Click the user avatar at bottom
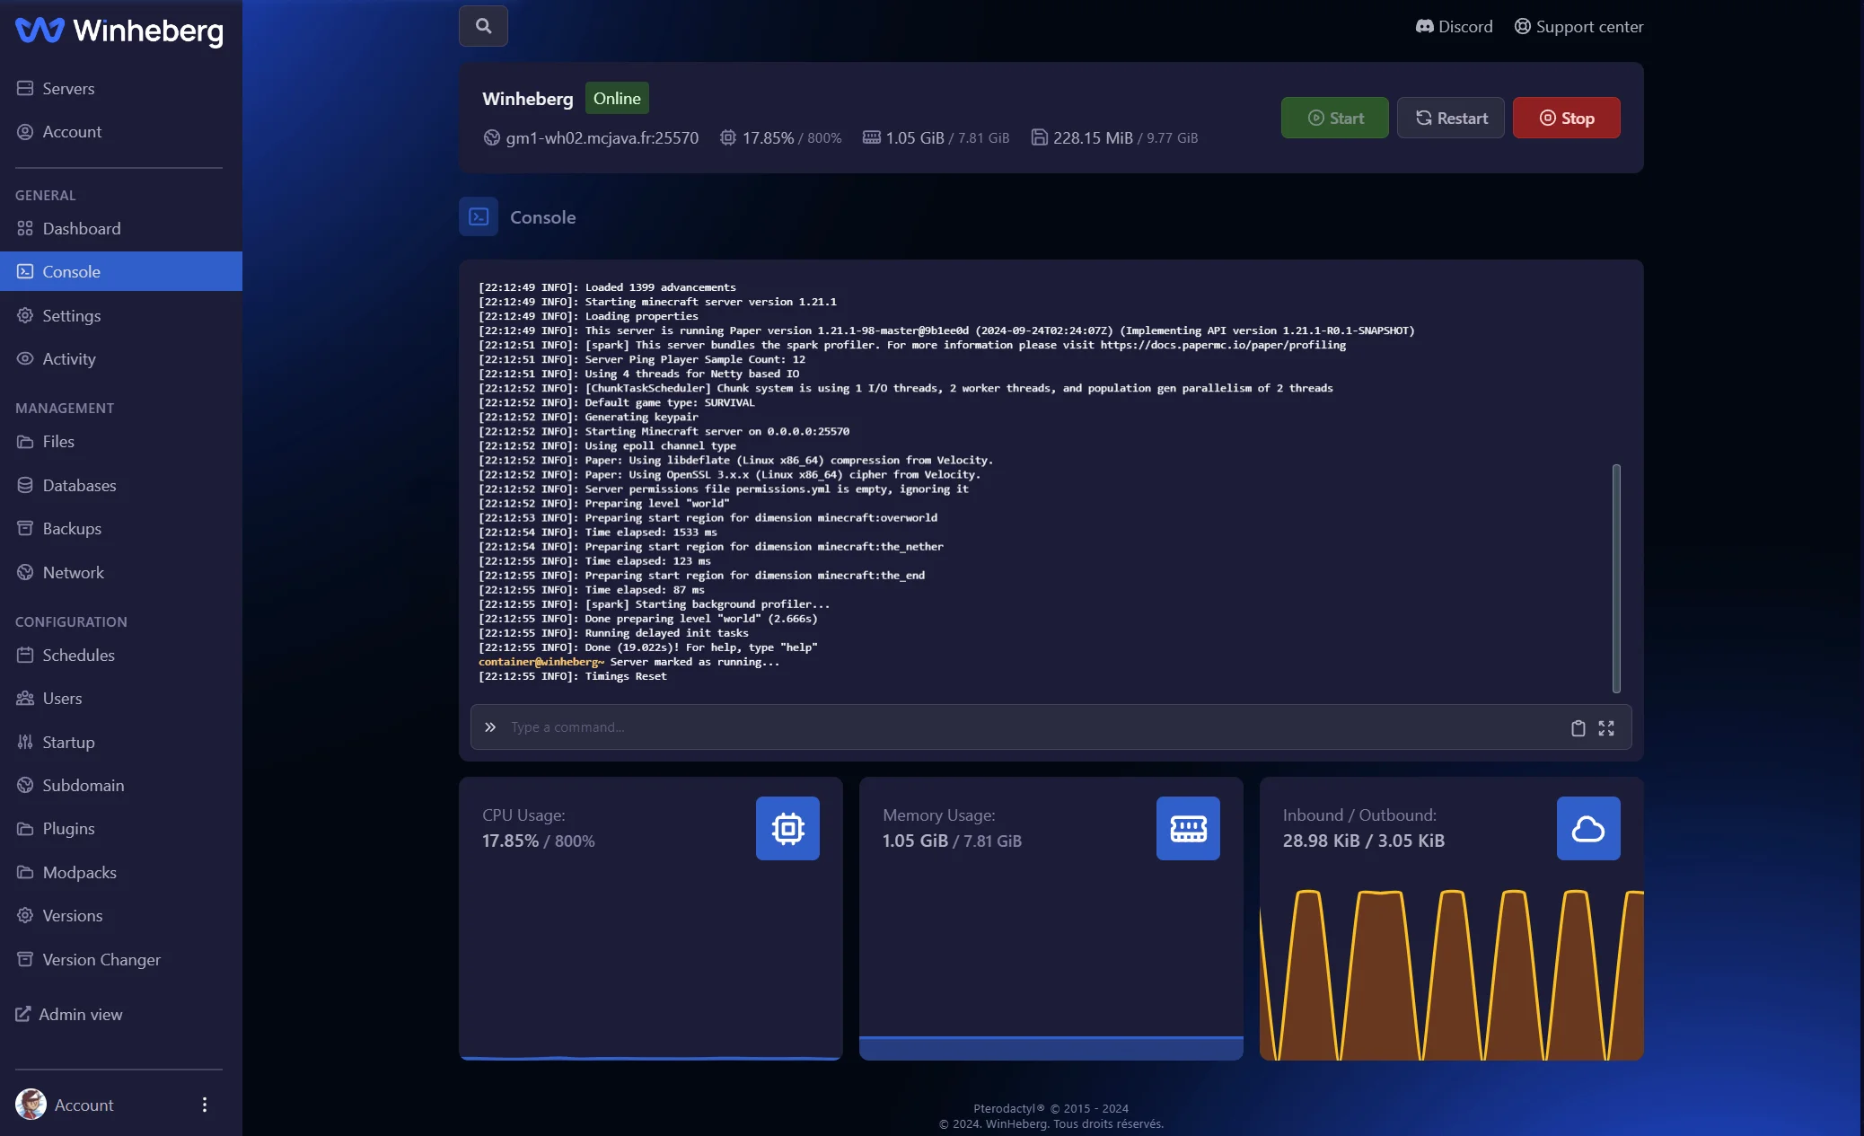The image size is (1864, 1136). tap(31, 1105)
